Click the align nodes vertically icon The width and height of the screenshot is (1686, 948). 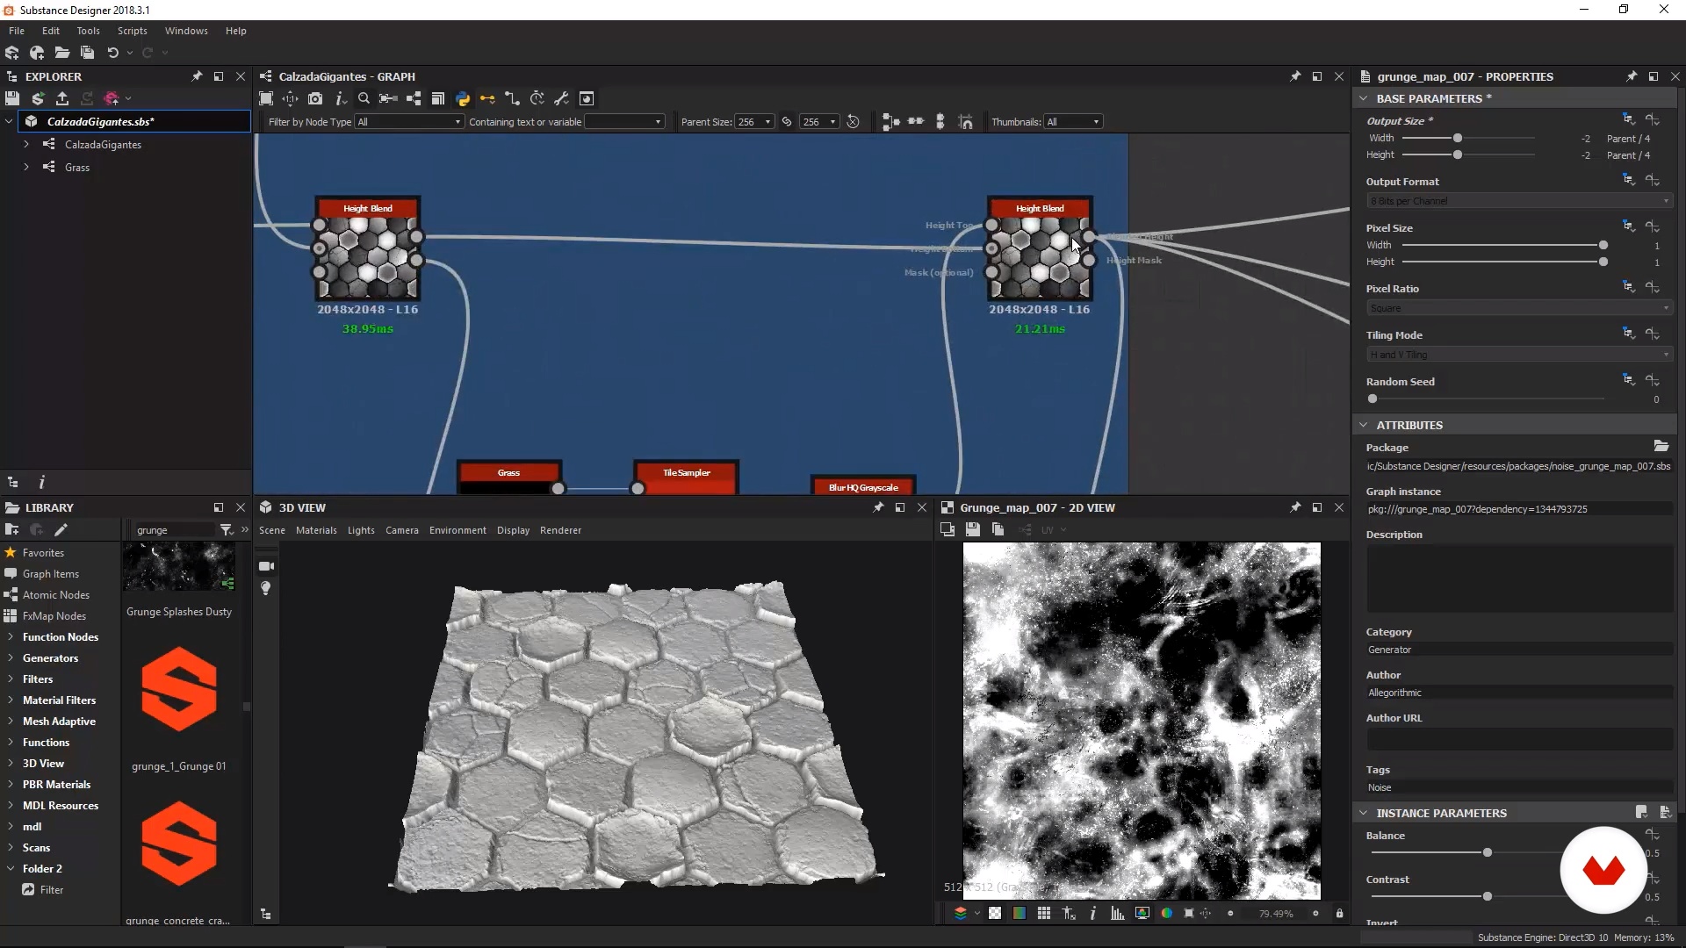pos(940,122)
